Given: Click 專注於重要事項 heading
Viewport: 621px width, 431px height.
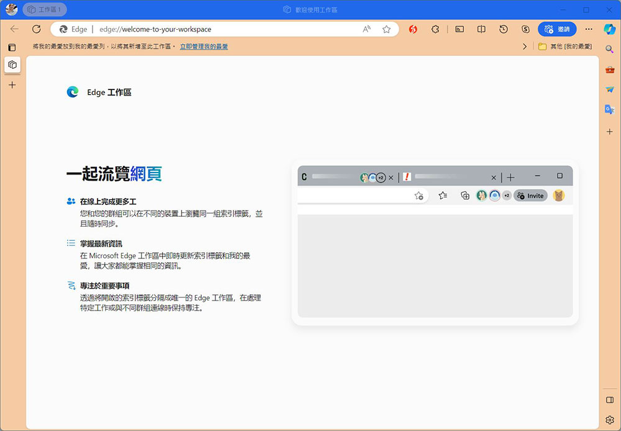Looking at the screenshot, I should click(x=104, y=286).
